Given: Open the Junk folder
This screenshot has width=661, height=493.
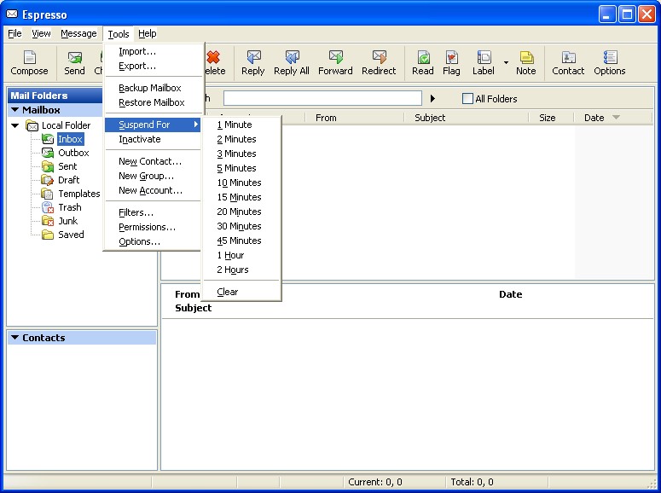Looking at the screenshot, I should (68, 221).
